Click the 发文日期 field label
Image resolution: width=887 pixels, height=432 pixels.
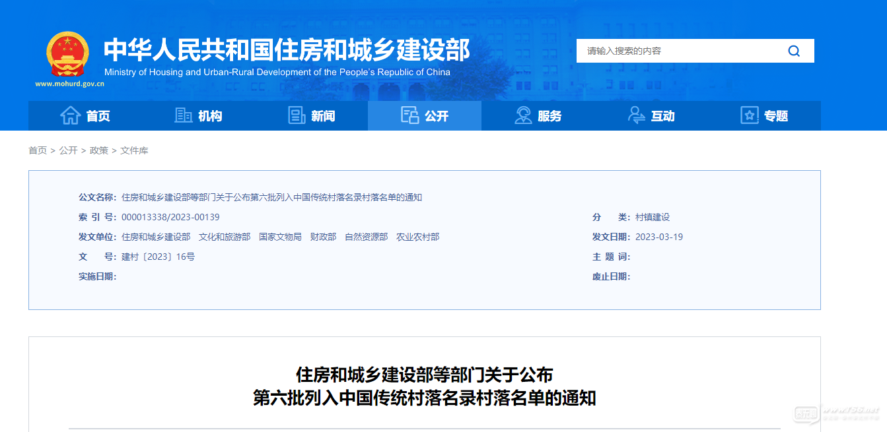pyautogui.click(x=611, y=237)
